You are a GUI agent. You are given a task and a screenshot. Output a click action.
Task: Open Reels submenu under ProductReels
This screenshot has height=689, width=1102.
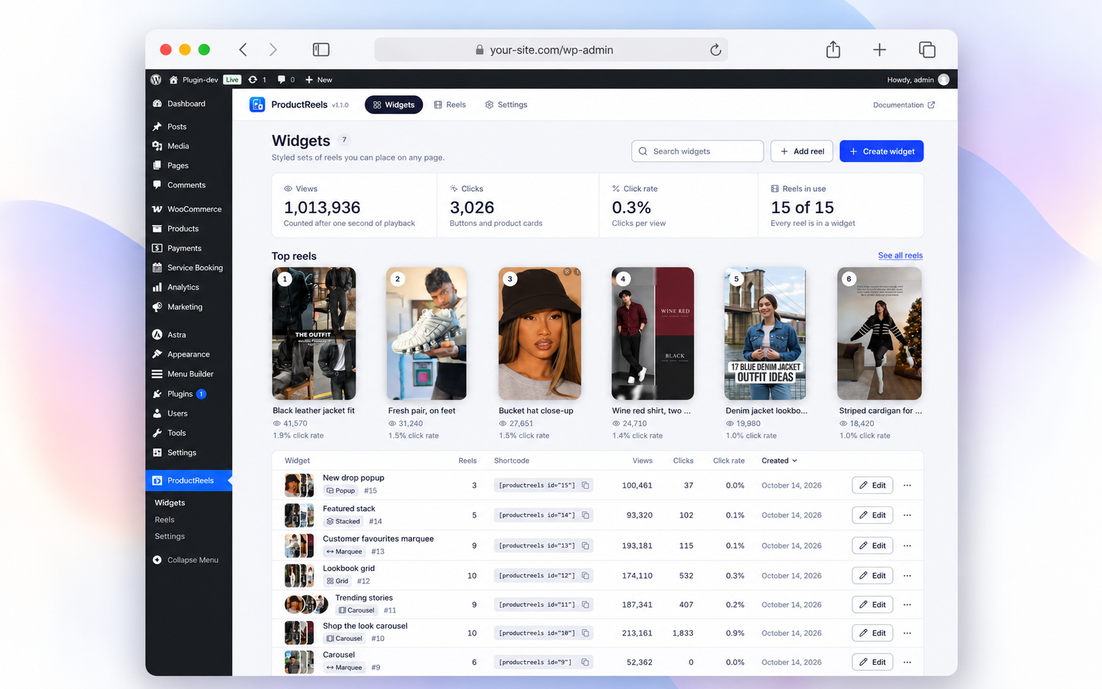165,520
